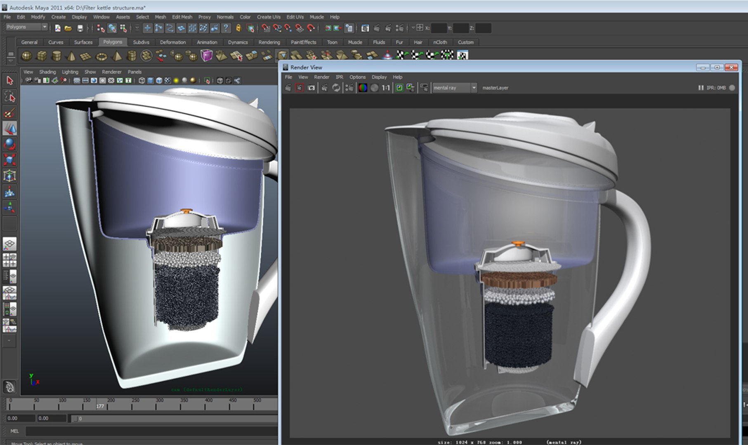748x445 pixels.
Task: Open the Shading menu in viewport panel
Action: click(x=47, y=72)
